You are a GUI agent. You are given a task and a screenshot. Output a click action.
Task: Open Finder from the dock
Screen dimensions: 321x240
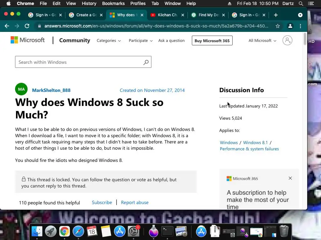coord(37,231)
